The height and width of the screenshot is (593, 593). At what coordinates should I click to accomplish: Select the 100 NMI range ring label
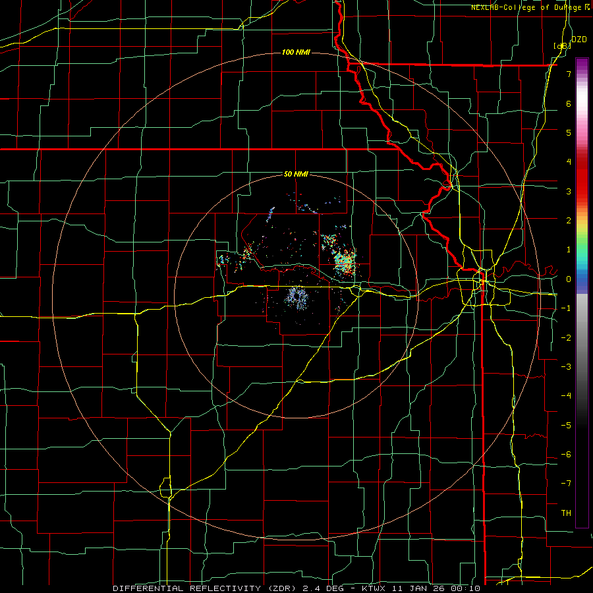(x=296, y=52)
